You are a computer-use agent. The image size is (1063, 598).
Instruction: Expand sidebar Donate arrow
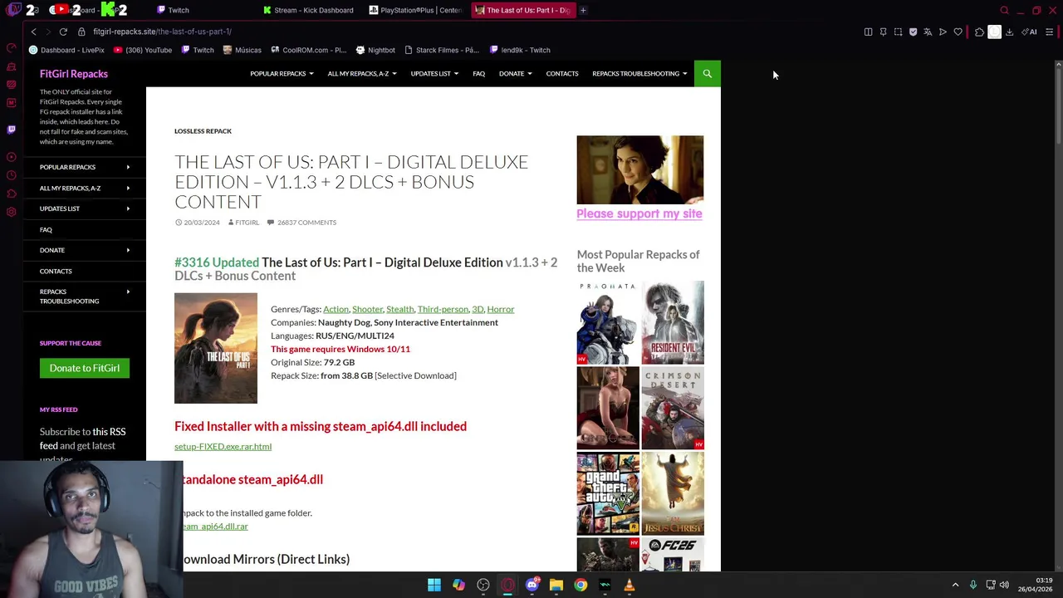[128, 250]
